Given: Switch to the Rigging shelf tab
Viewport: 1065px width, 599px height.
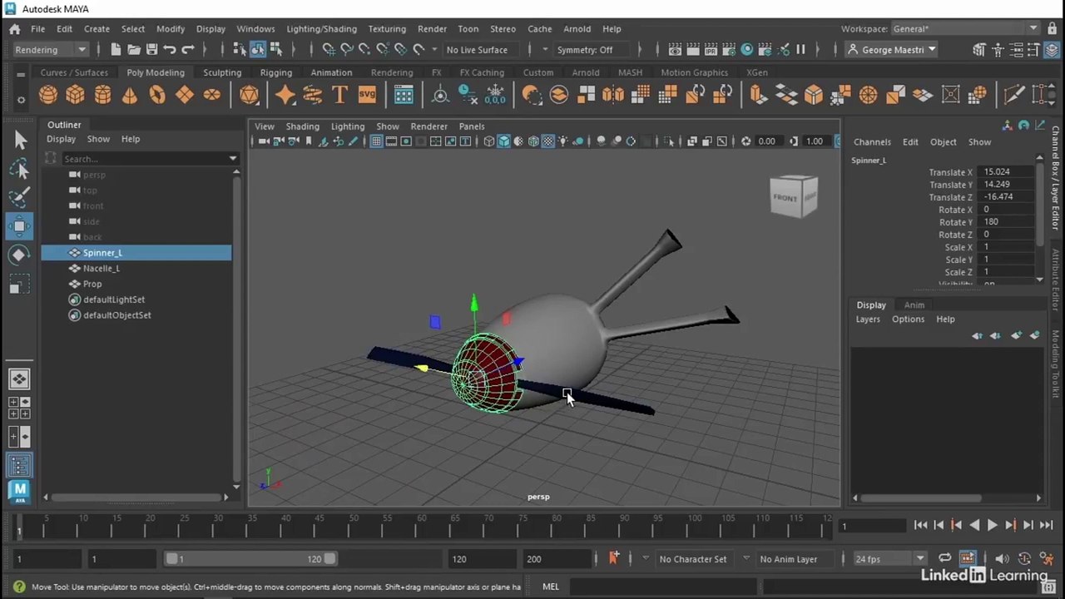Looking at the screenshot, I should click(275, 72).
